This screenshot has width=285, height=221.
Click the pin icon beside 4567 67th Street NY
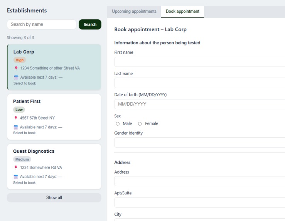[x=16, y=118]
